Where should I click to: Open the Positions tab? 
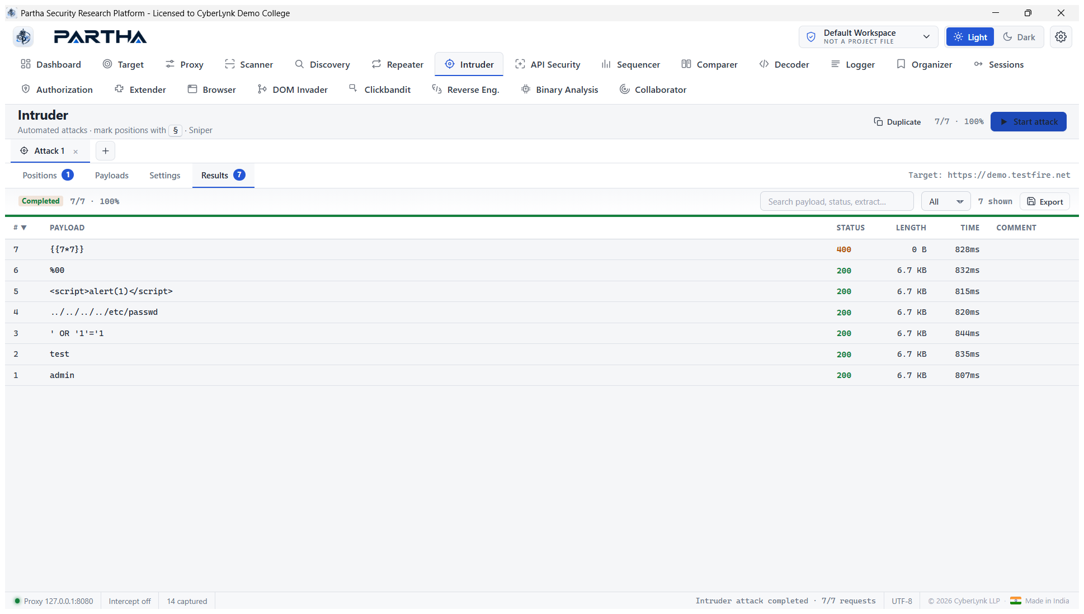(48, 176)
